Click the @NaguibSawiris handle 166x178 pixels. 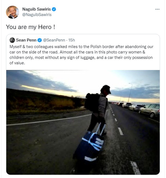coord(37,15)
